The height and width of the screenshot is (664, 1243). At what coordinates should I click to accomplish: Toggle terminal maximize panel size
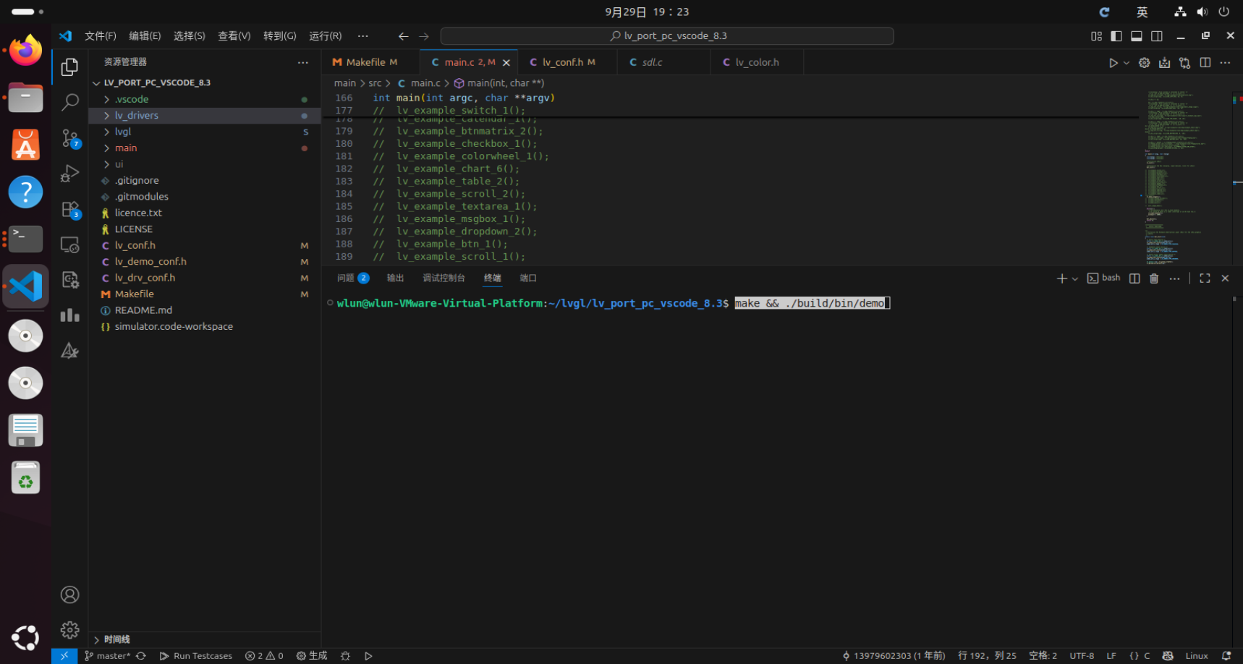point(1204,278)
